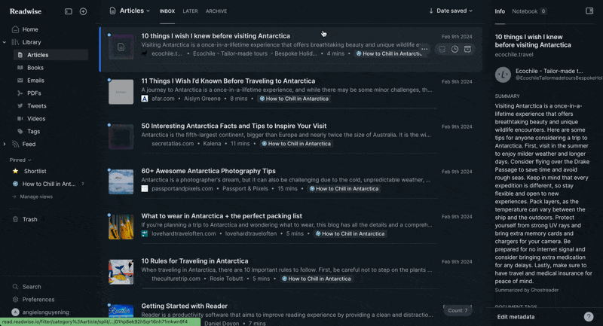This screenshot has height=326, width=603.
Task: Open the PDFs library section
Action: 34,93
